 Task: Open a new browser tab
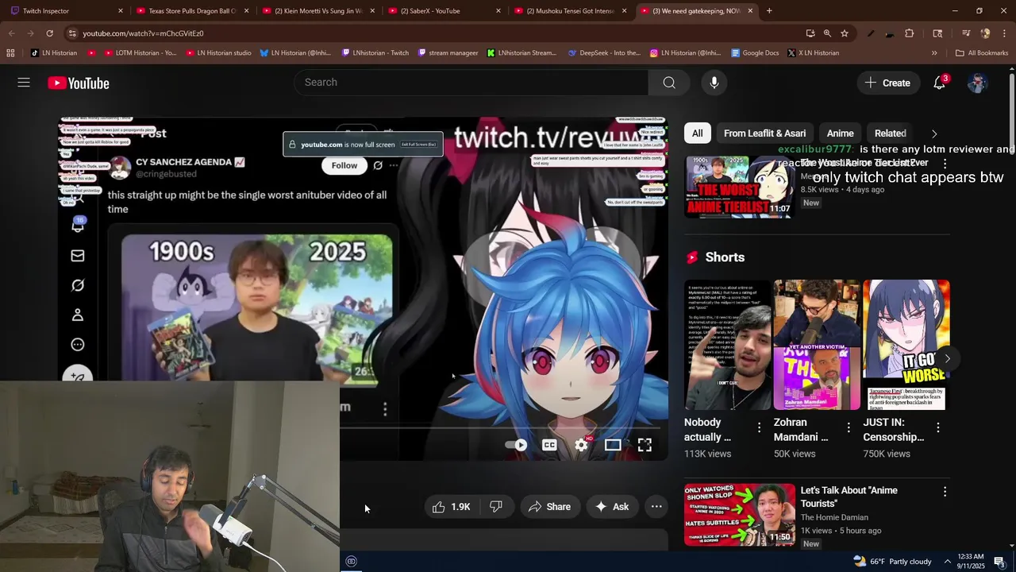click(769, 11)
